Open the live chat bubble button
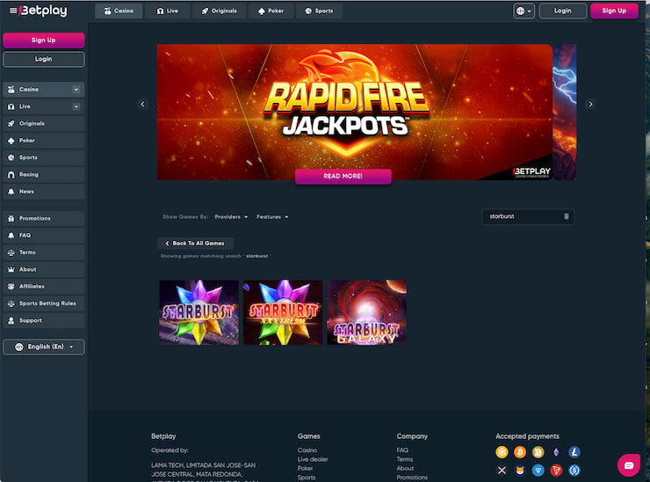650x482 pixels. (x=629, y=465)
